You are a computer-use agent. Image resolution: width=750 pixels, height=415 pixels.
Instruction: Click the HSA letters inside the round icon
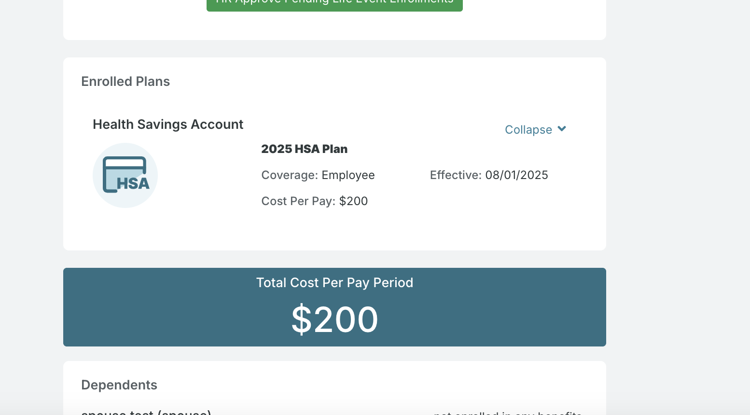tap(133, 183)
